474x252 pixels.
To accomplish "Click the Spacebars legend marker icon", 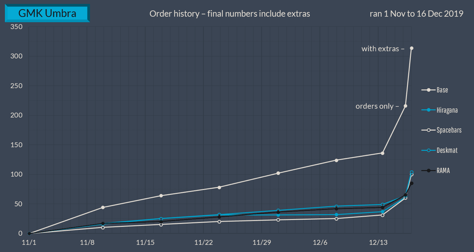I will [428, 130].
